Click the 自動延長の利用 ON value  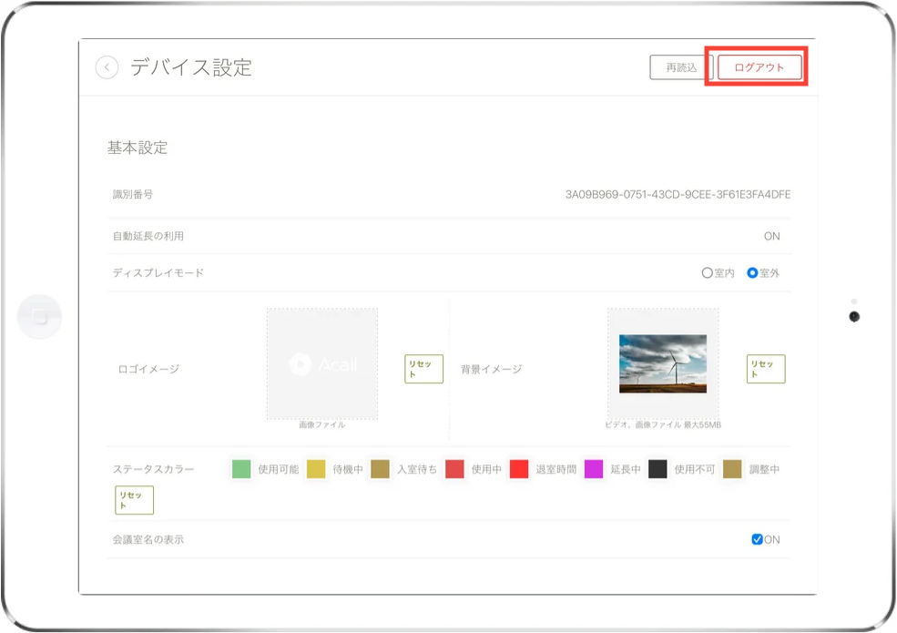click(771, 237)
